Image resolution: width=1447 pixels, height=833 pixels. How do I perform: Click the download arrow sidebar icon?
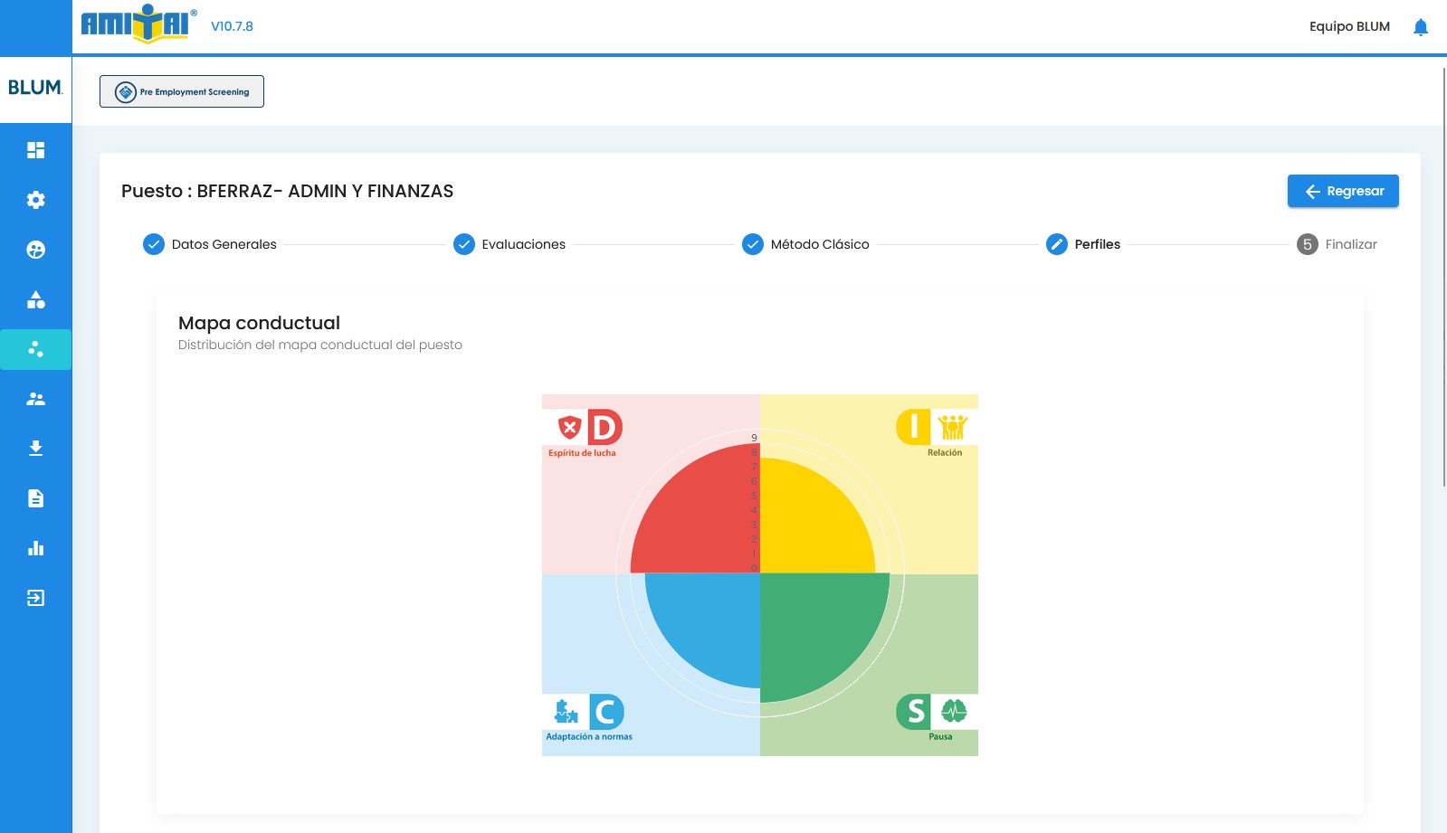[35, 449]
